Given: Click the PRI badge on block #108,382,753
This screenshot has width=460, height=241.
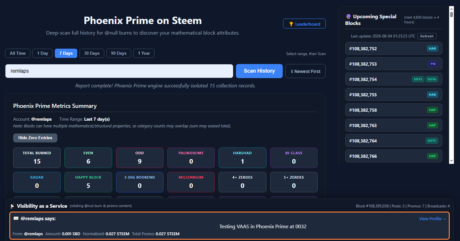Looking at the screenshot, I should [x=433, y=64].
